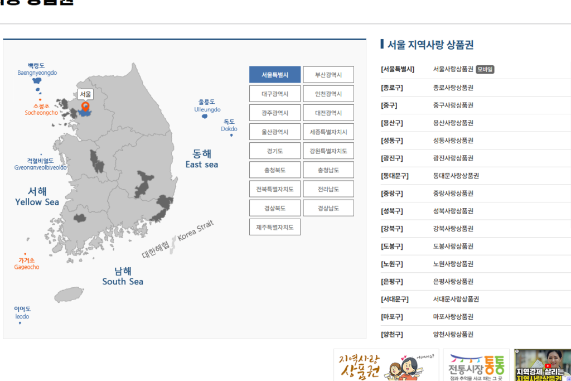This screenshot has height=381, width=571.
Task: Select the highlighted 서울특별시 region button
Action: [x=274, y=74]
